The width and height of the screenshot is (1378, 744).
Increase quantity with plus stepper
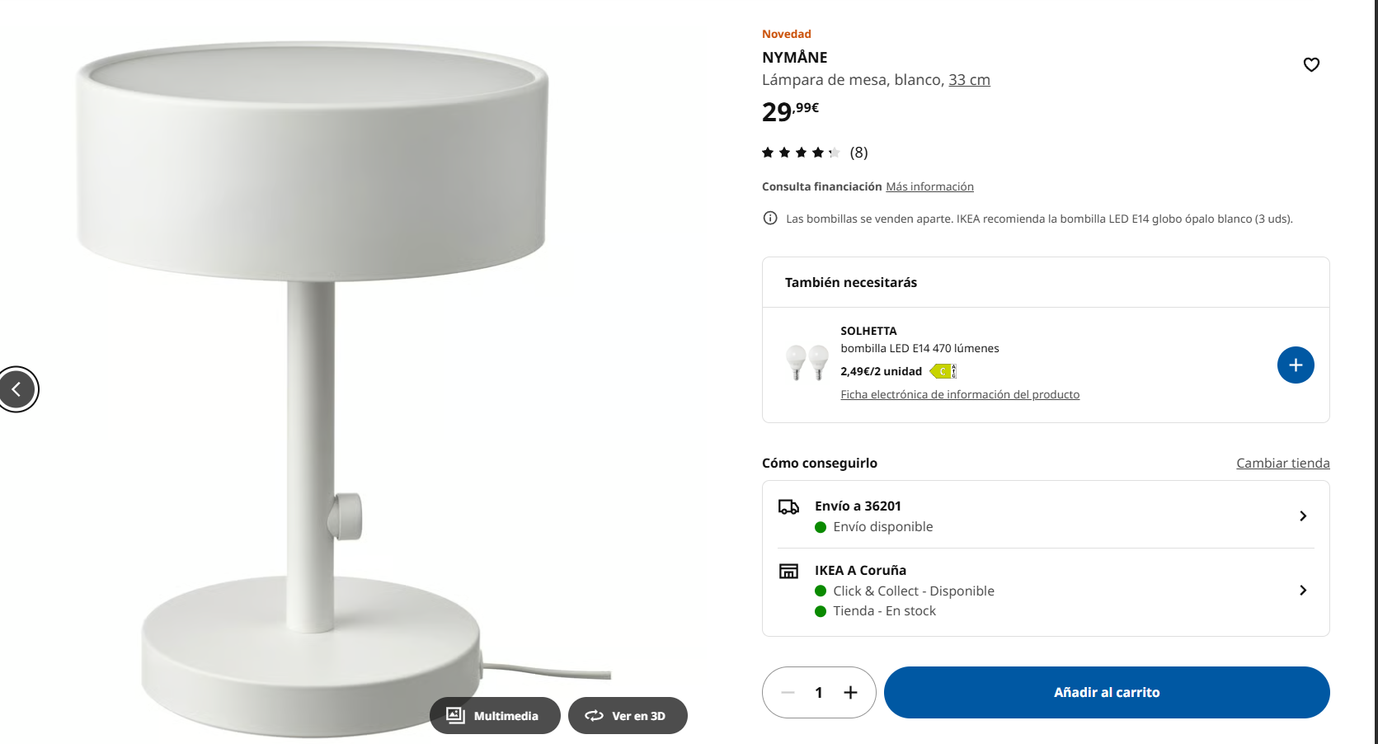[x=850, y=693]
